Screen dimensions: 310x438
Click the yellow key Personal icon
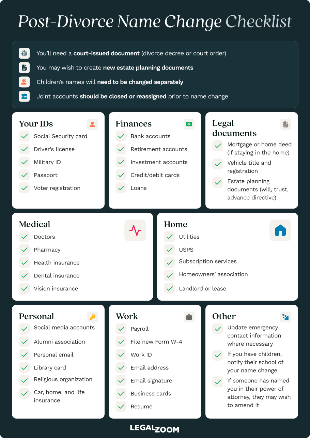(x=92, y=317)
